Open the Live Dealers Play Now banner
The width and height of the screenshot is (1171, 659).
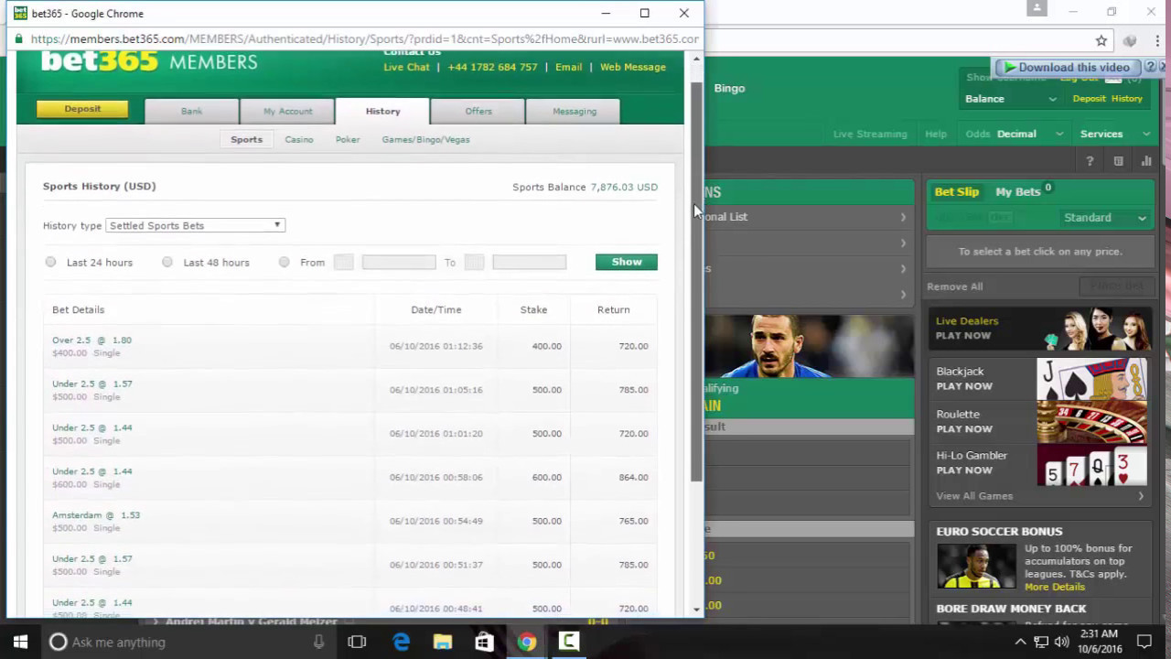click(x=1039, y=329)
